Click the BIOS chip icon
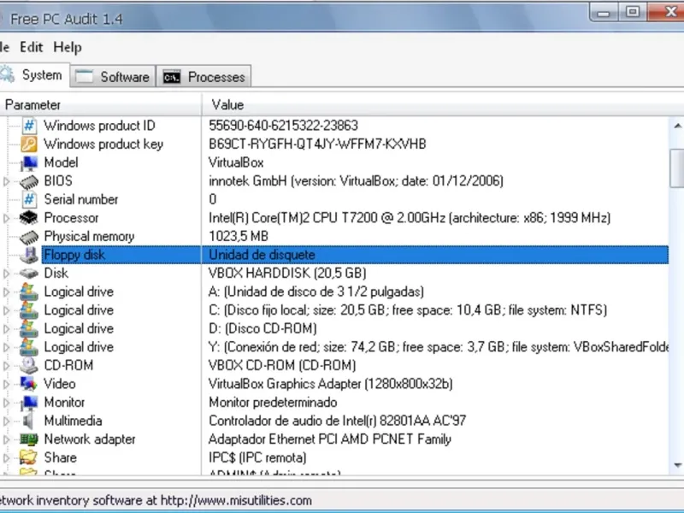The image size is (684, 513). pos(29,181)
